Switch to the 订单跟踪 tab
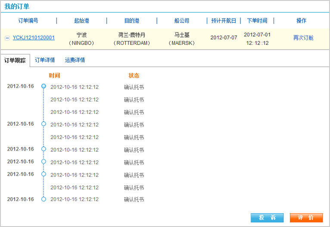Viewport: 330px width, 227px height. point(15,60)
